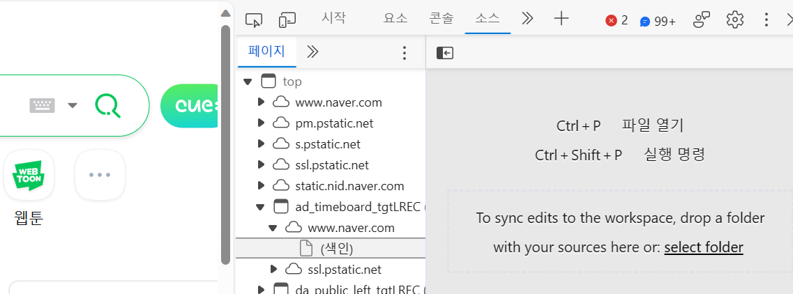Expand top-level ssl.pstatic.net node arrow
The image size is (793, 294).
261,164
